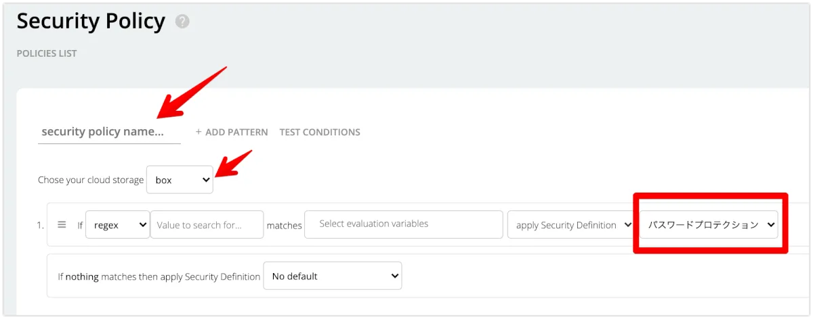Open the POLICIES LIST link
The image size is (813, 319).
tap(47, 53)
